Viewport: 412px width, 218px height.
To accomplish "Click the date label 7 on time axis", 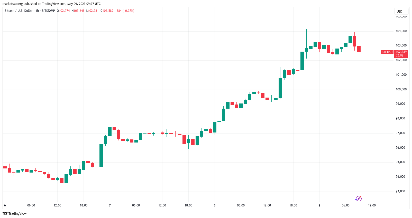I will 110,205.
